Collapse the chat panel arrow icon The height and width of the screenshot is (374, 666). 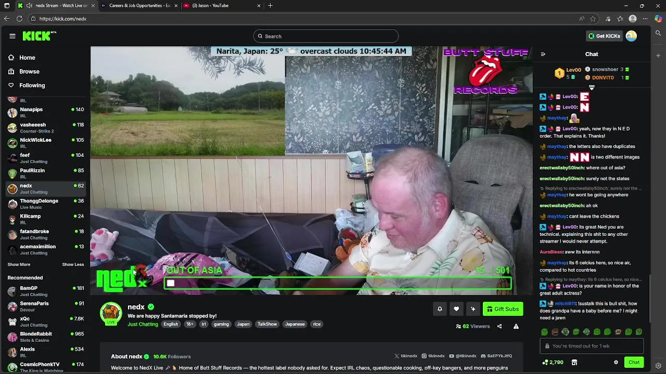(543, 54)
